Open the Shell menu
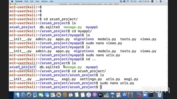This screenshot has width=177, height=99. pos(26,1)
